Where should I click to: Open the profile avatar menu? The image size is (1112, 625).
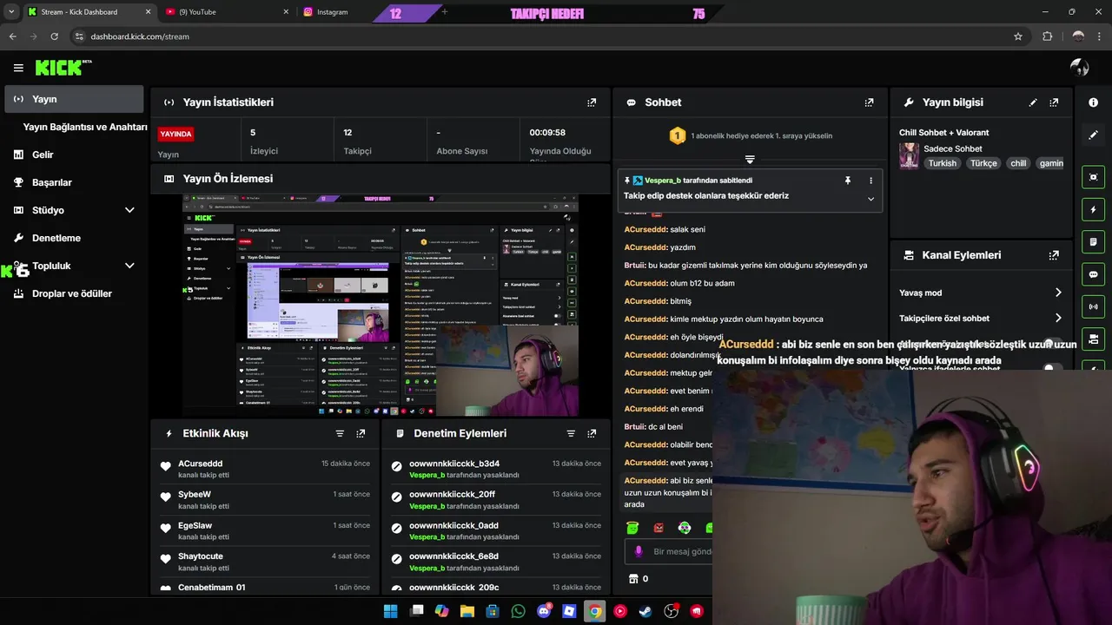pos(1080,68)
